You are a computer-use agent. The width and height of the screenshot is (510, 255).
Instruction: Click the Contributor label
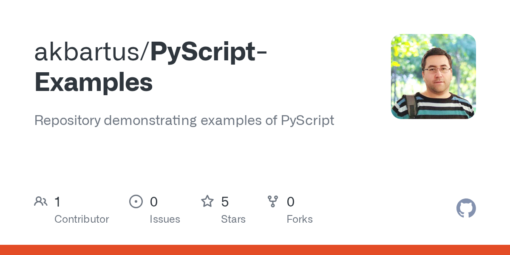click(x=82, y=219)
